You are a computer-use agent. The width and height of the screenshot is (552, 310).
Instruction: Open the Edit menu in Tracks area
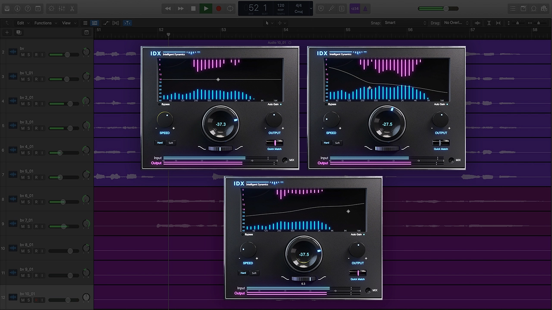23,23
